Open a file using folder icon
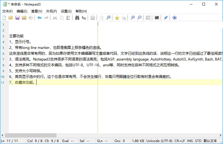223x144 pixels. click(11, 18)
